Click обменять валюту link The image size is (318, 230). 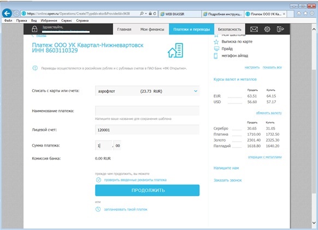coord(269,113)
